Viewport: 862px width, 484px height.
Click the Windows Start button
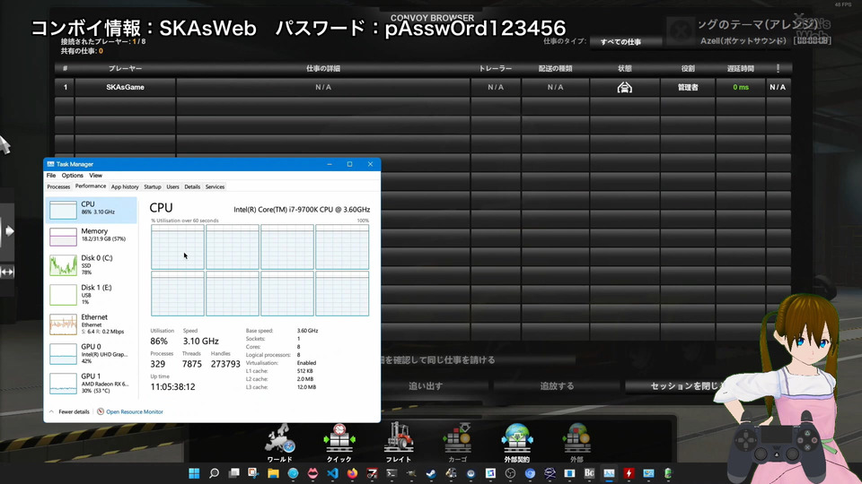[x=194, y=473]
